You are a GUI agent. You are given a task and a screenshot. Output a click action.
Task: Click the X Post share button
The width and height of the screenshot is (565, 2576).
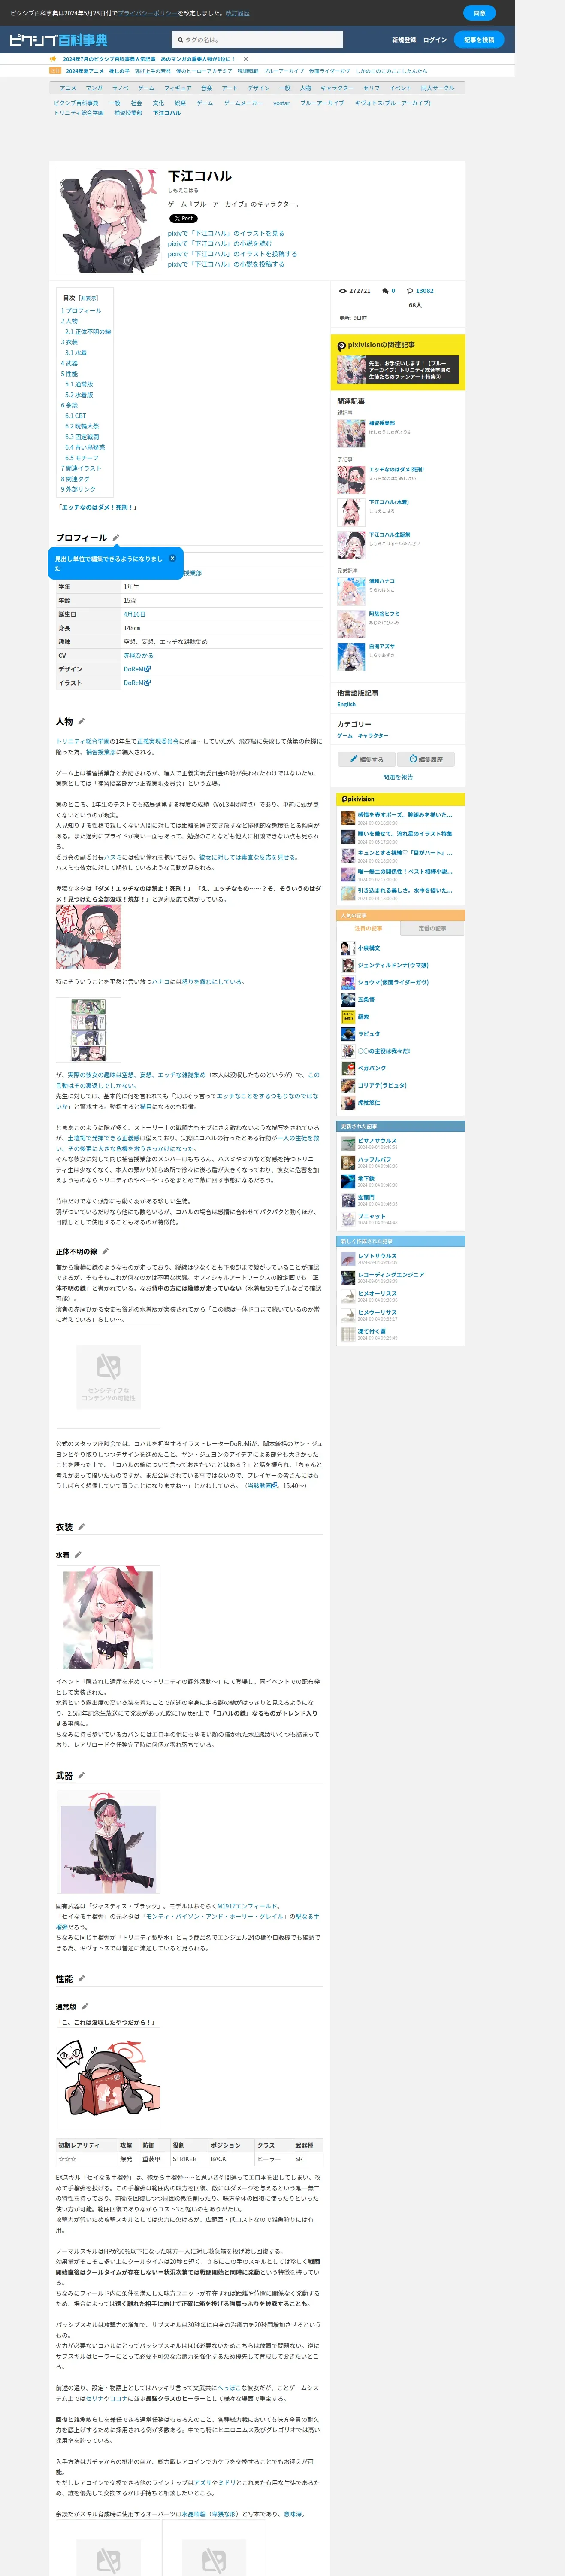[x=183, y=218]
